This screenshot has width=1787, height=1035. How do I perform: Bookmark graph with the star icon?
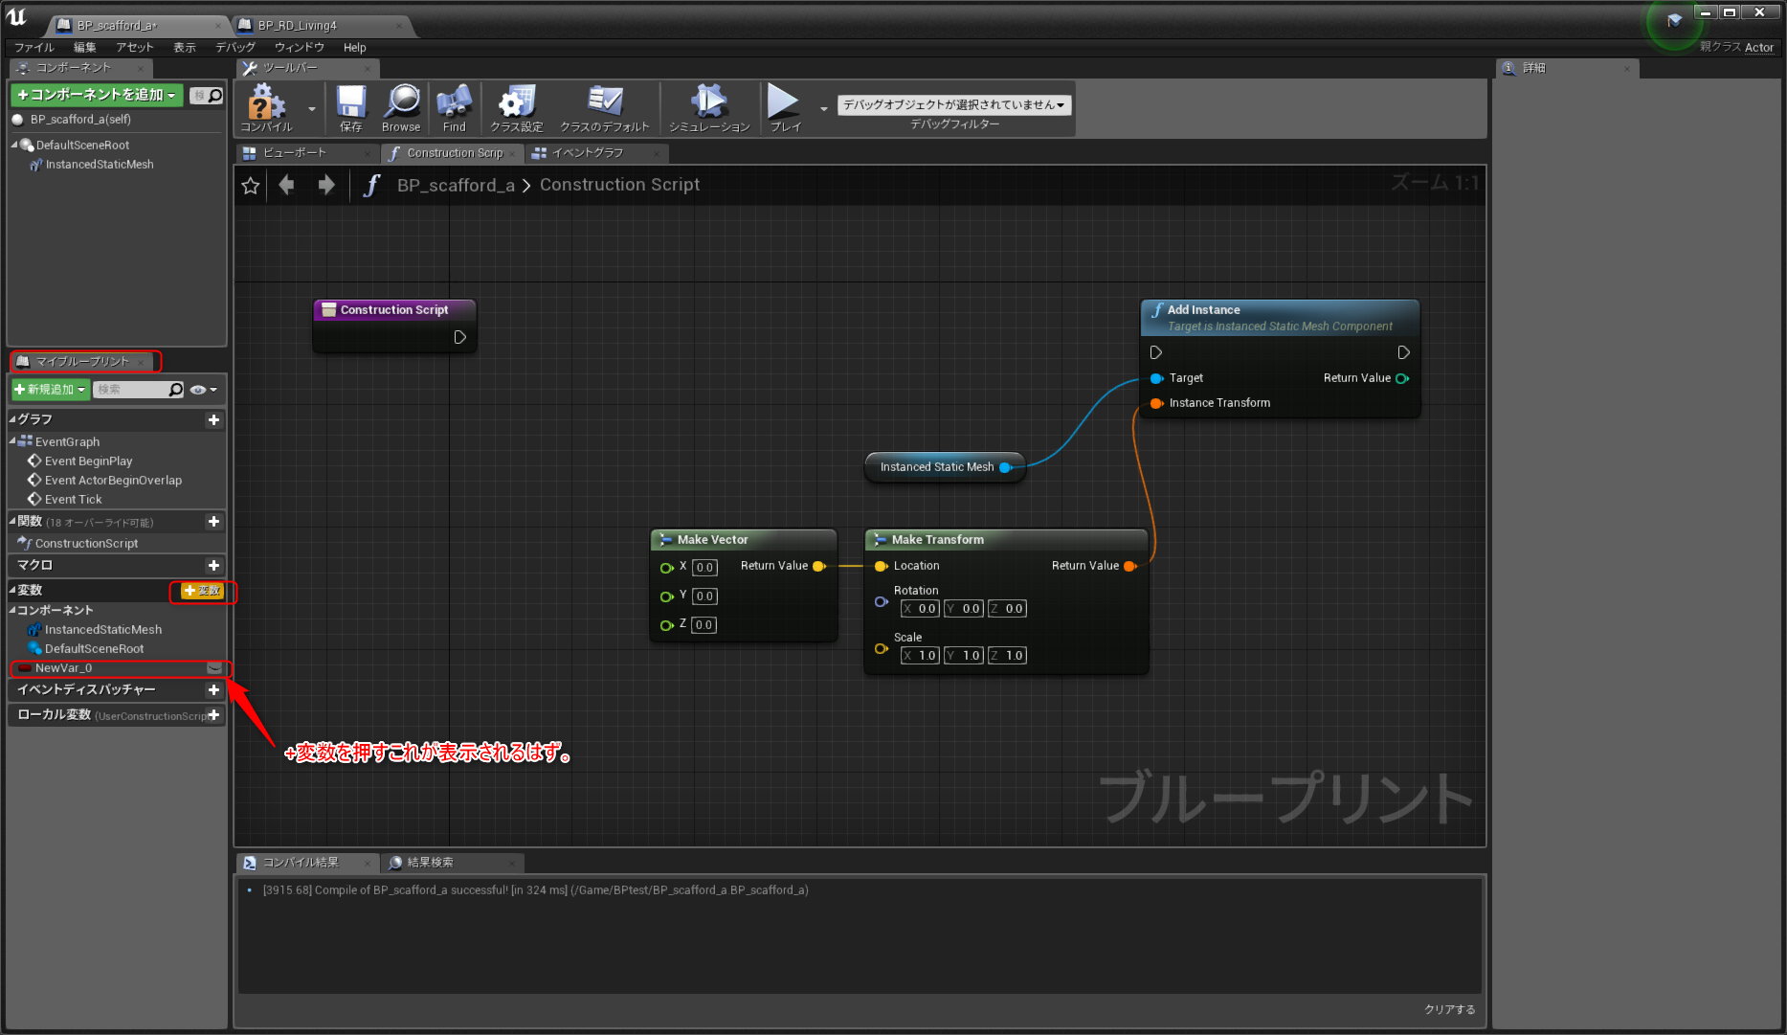click(251, 185)
